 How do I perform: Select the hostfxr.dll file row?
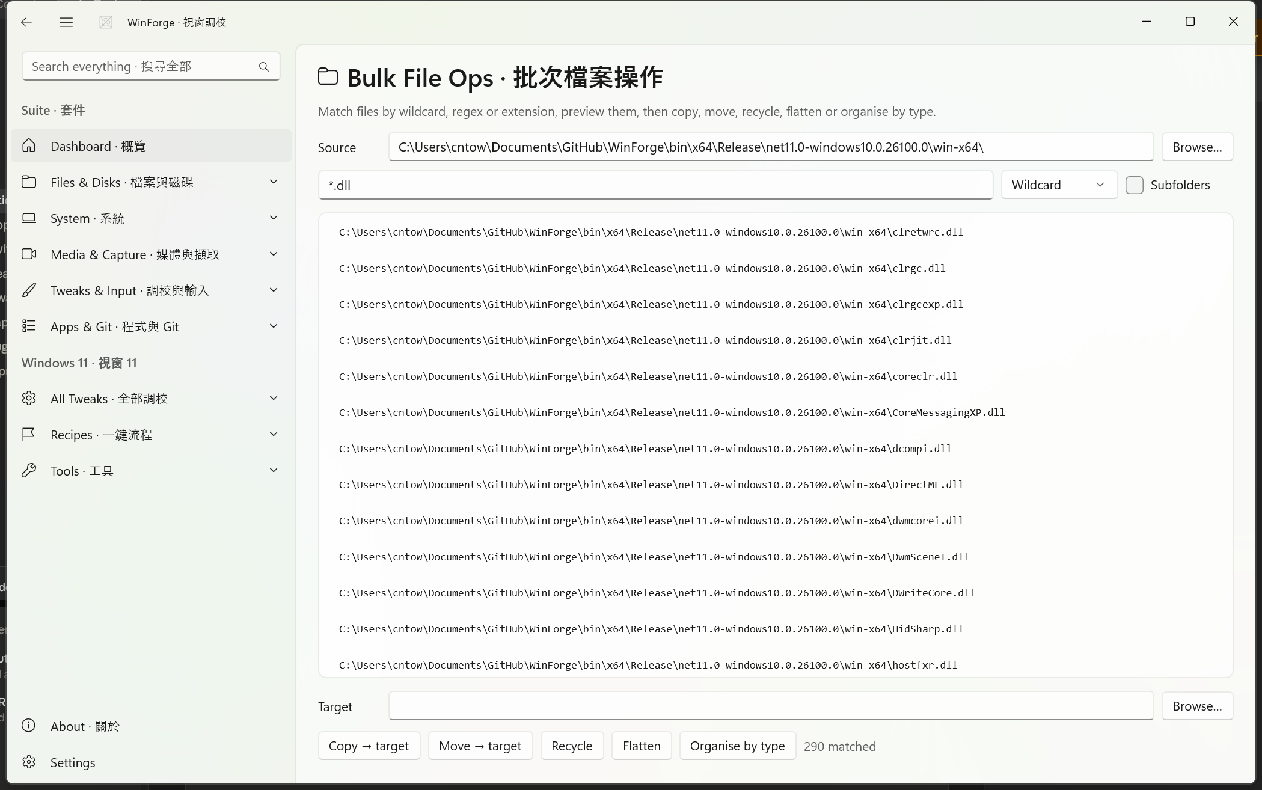coord(776,663)
